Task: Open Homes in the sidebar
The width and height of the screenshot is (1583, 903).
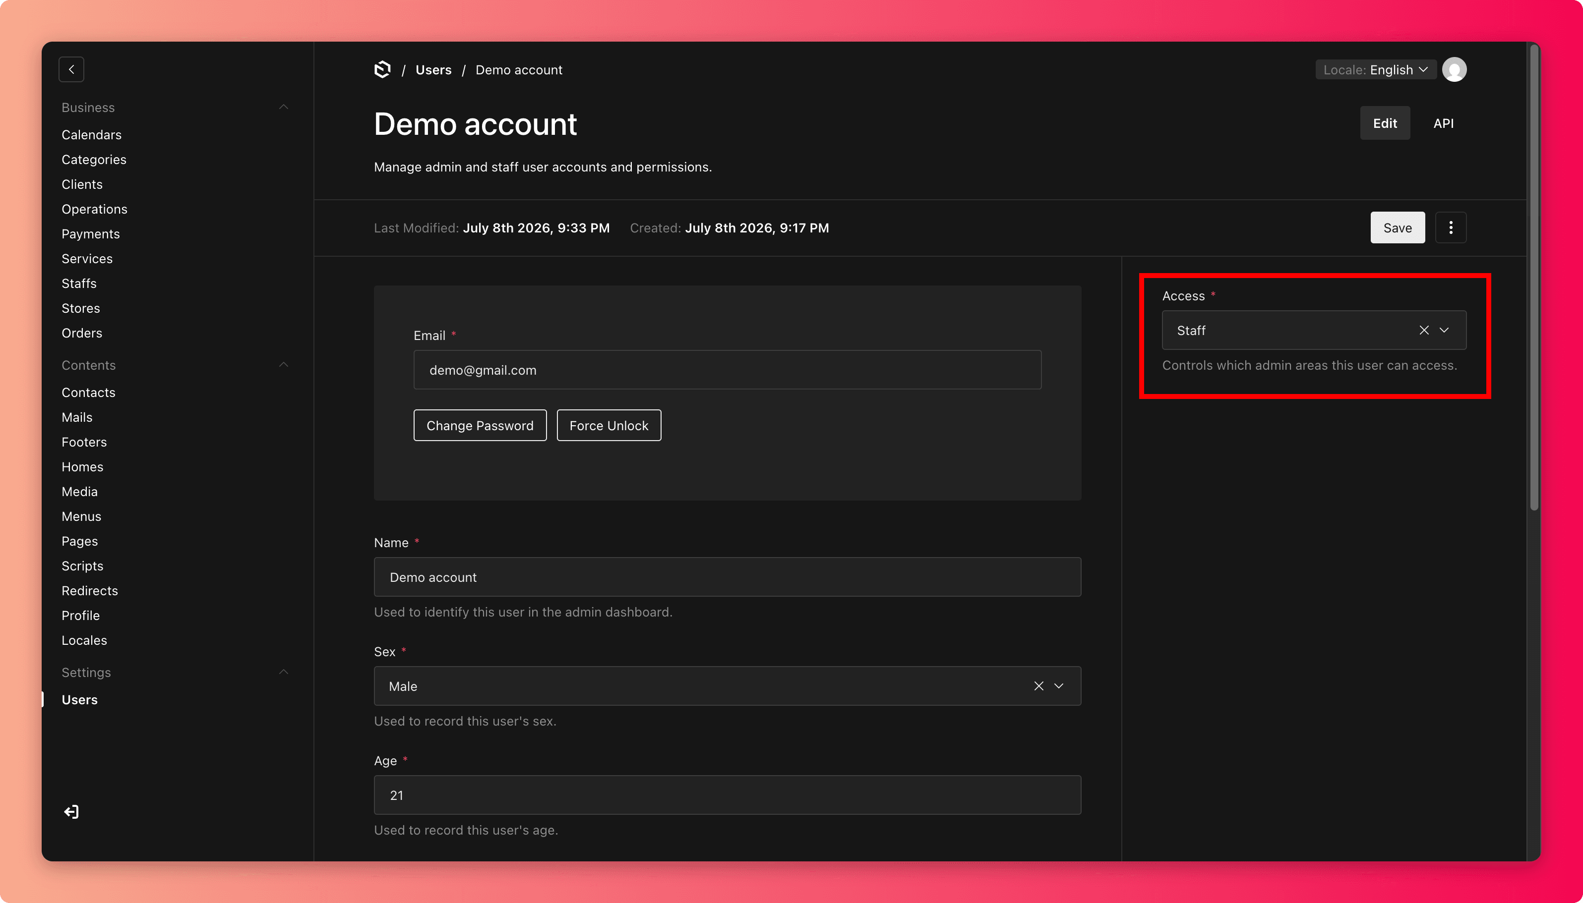Action: pyautogui.click(x=82, y=467)
